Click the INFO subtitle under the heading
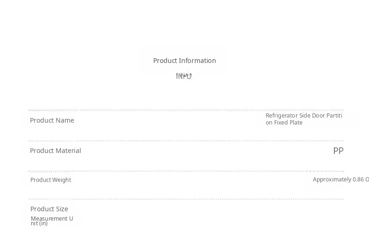This screenshot has height=250, width=369. pyautogui.click(x=184, y=76)
